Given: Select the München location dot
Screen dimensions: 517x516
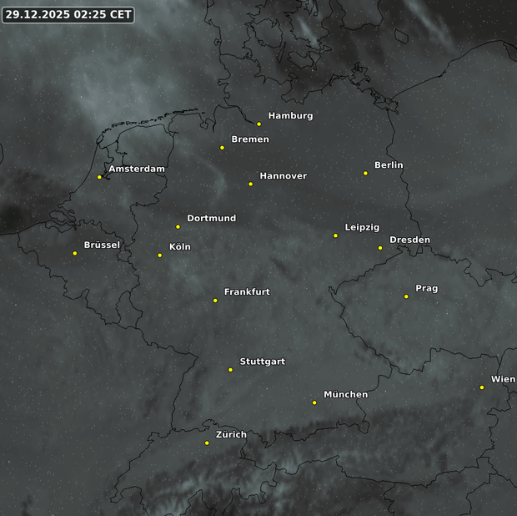Looking at the screenshot, I should click(x=314, y=402).
